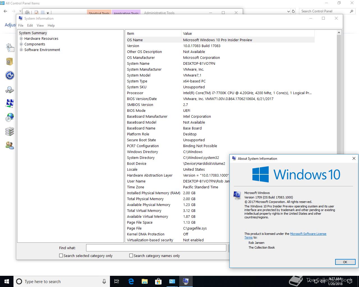Image resolution: width=359 pixels, height=287 pixels.
Task: Select System Summary in the tree
Action: click(33, 33)
